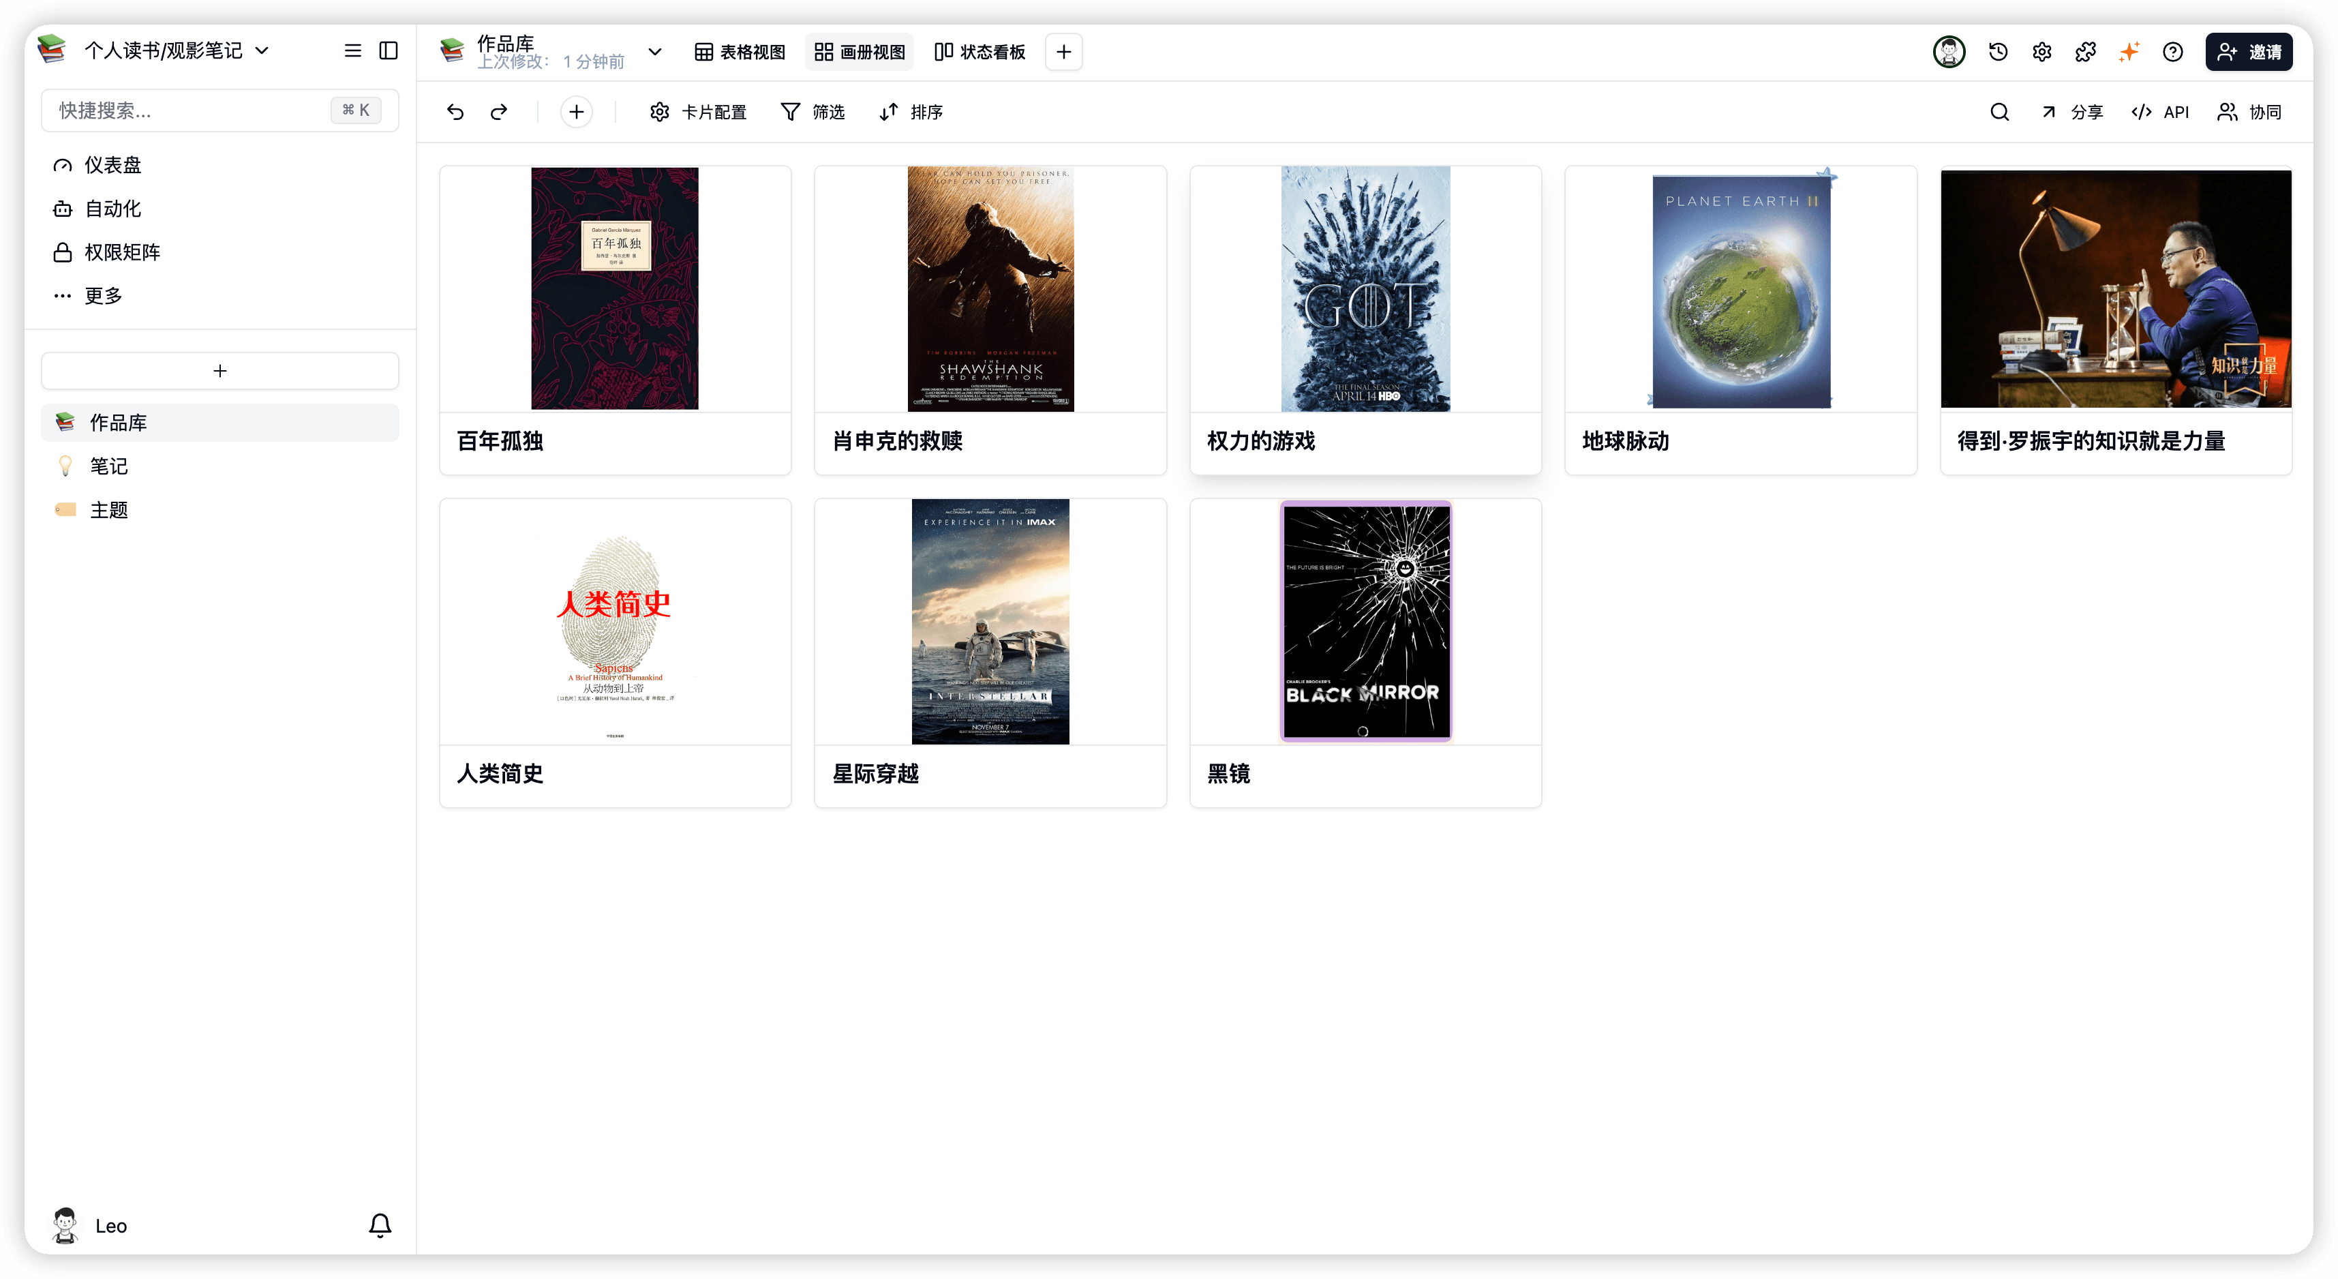2338x1279 pixels.
Task: Switch to 表格视图 tab
Action: pyautogui.click(x=740, y=52)
